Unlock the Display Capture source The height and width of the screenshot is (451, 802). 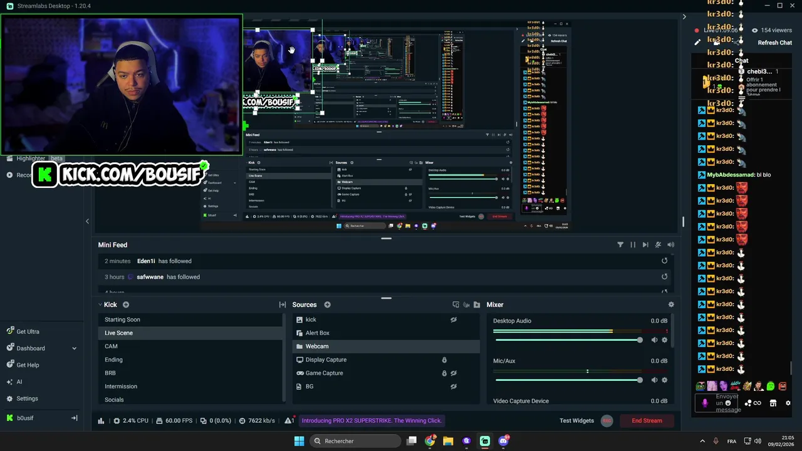click(x=444, y=360)
